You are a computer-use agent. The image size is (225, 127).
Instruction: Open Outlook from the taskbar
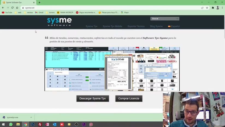[55, 124]
